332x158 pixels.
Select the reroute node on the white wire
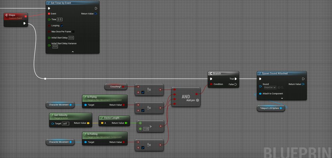coord(45,79)
